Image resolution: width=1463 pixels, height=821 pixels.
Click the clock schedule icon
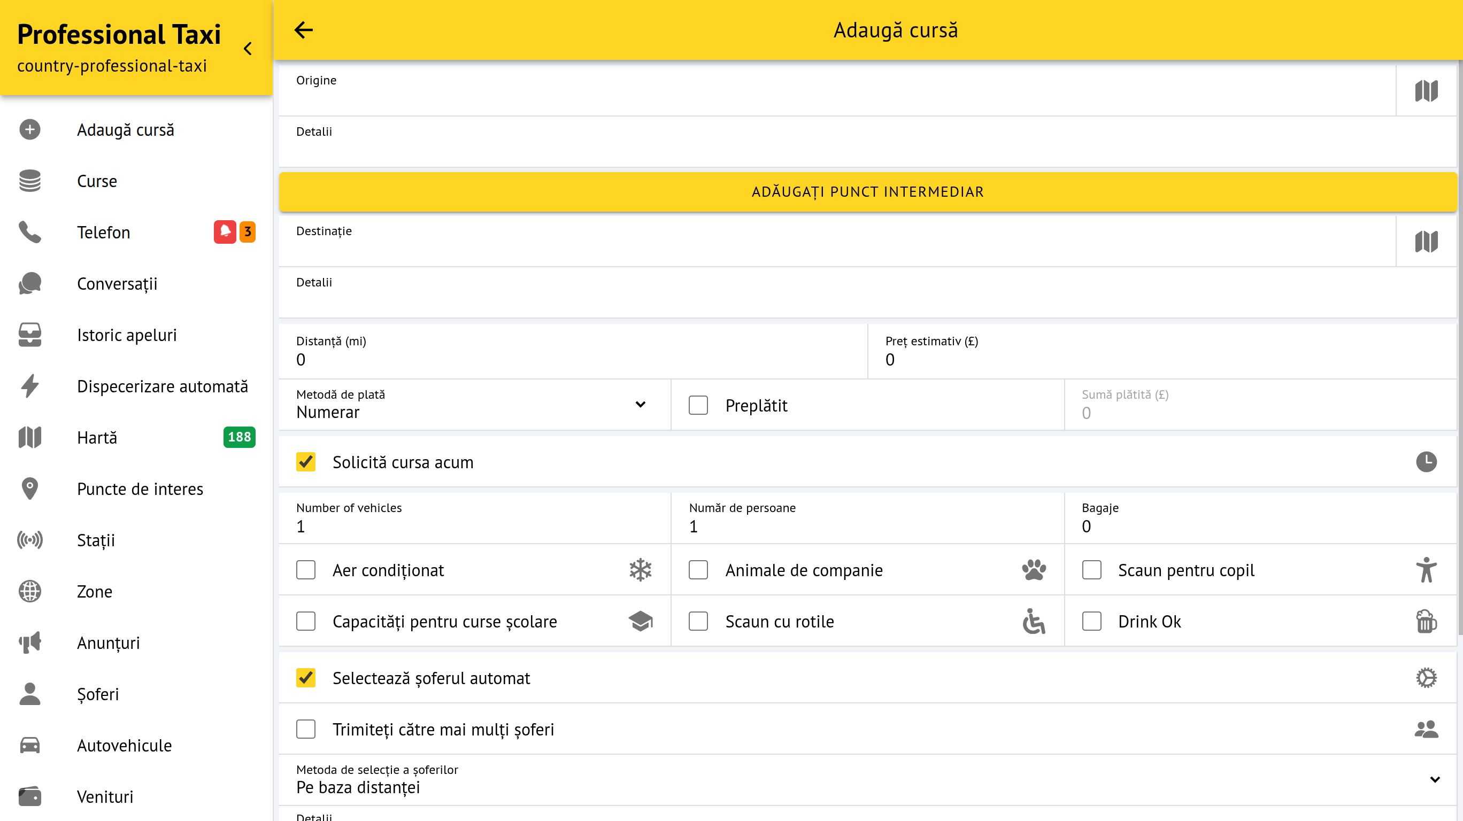1426,462
